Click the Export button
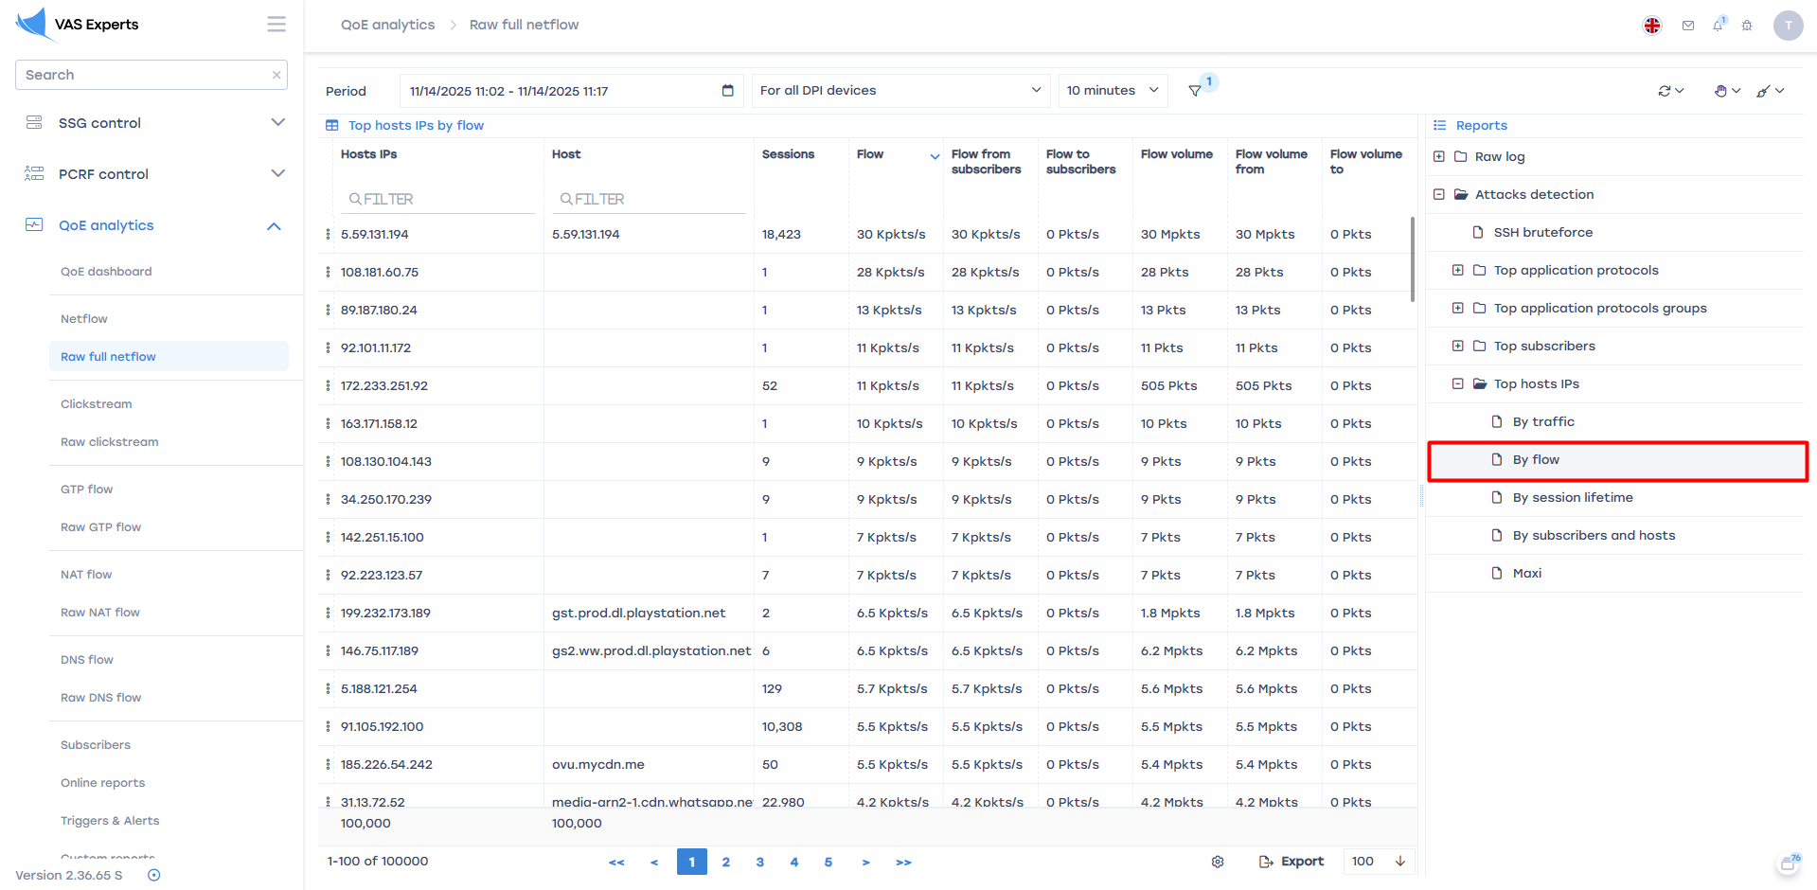This screenshot has height=890, width=1817. pyautogui.click(x=1291, y=862)
